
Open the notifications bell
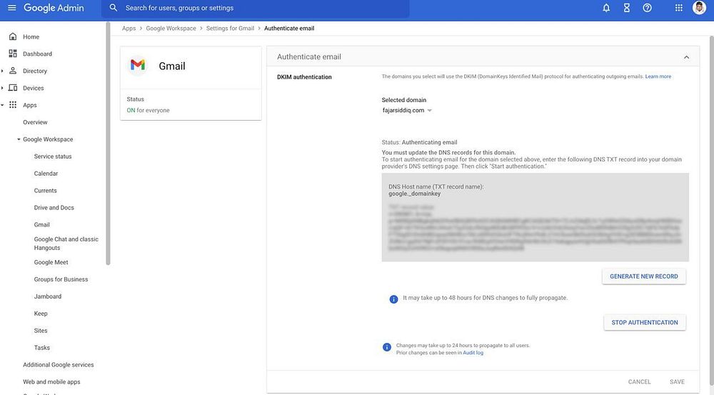tap(606, 8)
